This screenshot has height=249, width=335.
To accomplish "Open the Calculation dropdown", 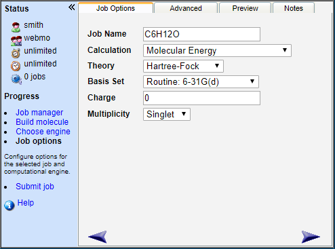I will (x=217, y=50).
